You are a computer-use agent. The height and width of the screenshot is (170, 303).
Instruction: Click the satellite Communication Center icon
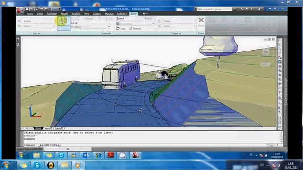pos(247,9)
